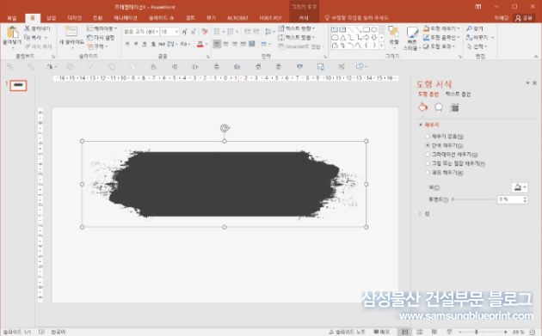
Task: Select slide 1 thumbnail
Action: point(18,85)
